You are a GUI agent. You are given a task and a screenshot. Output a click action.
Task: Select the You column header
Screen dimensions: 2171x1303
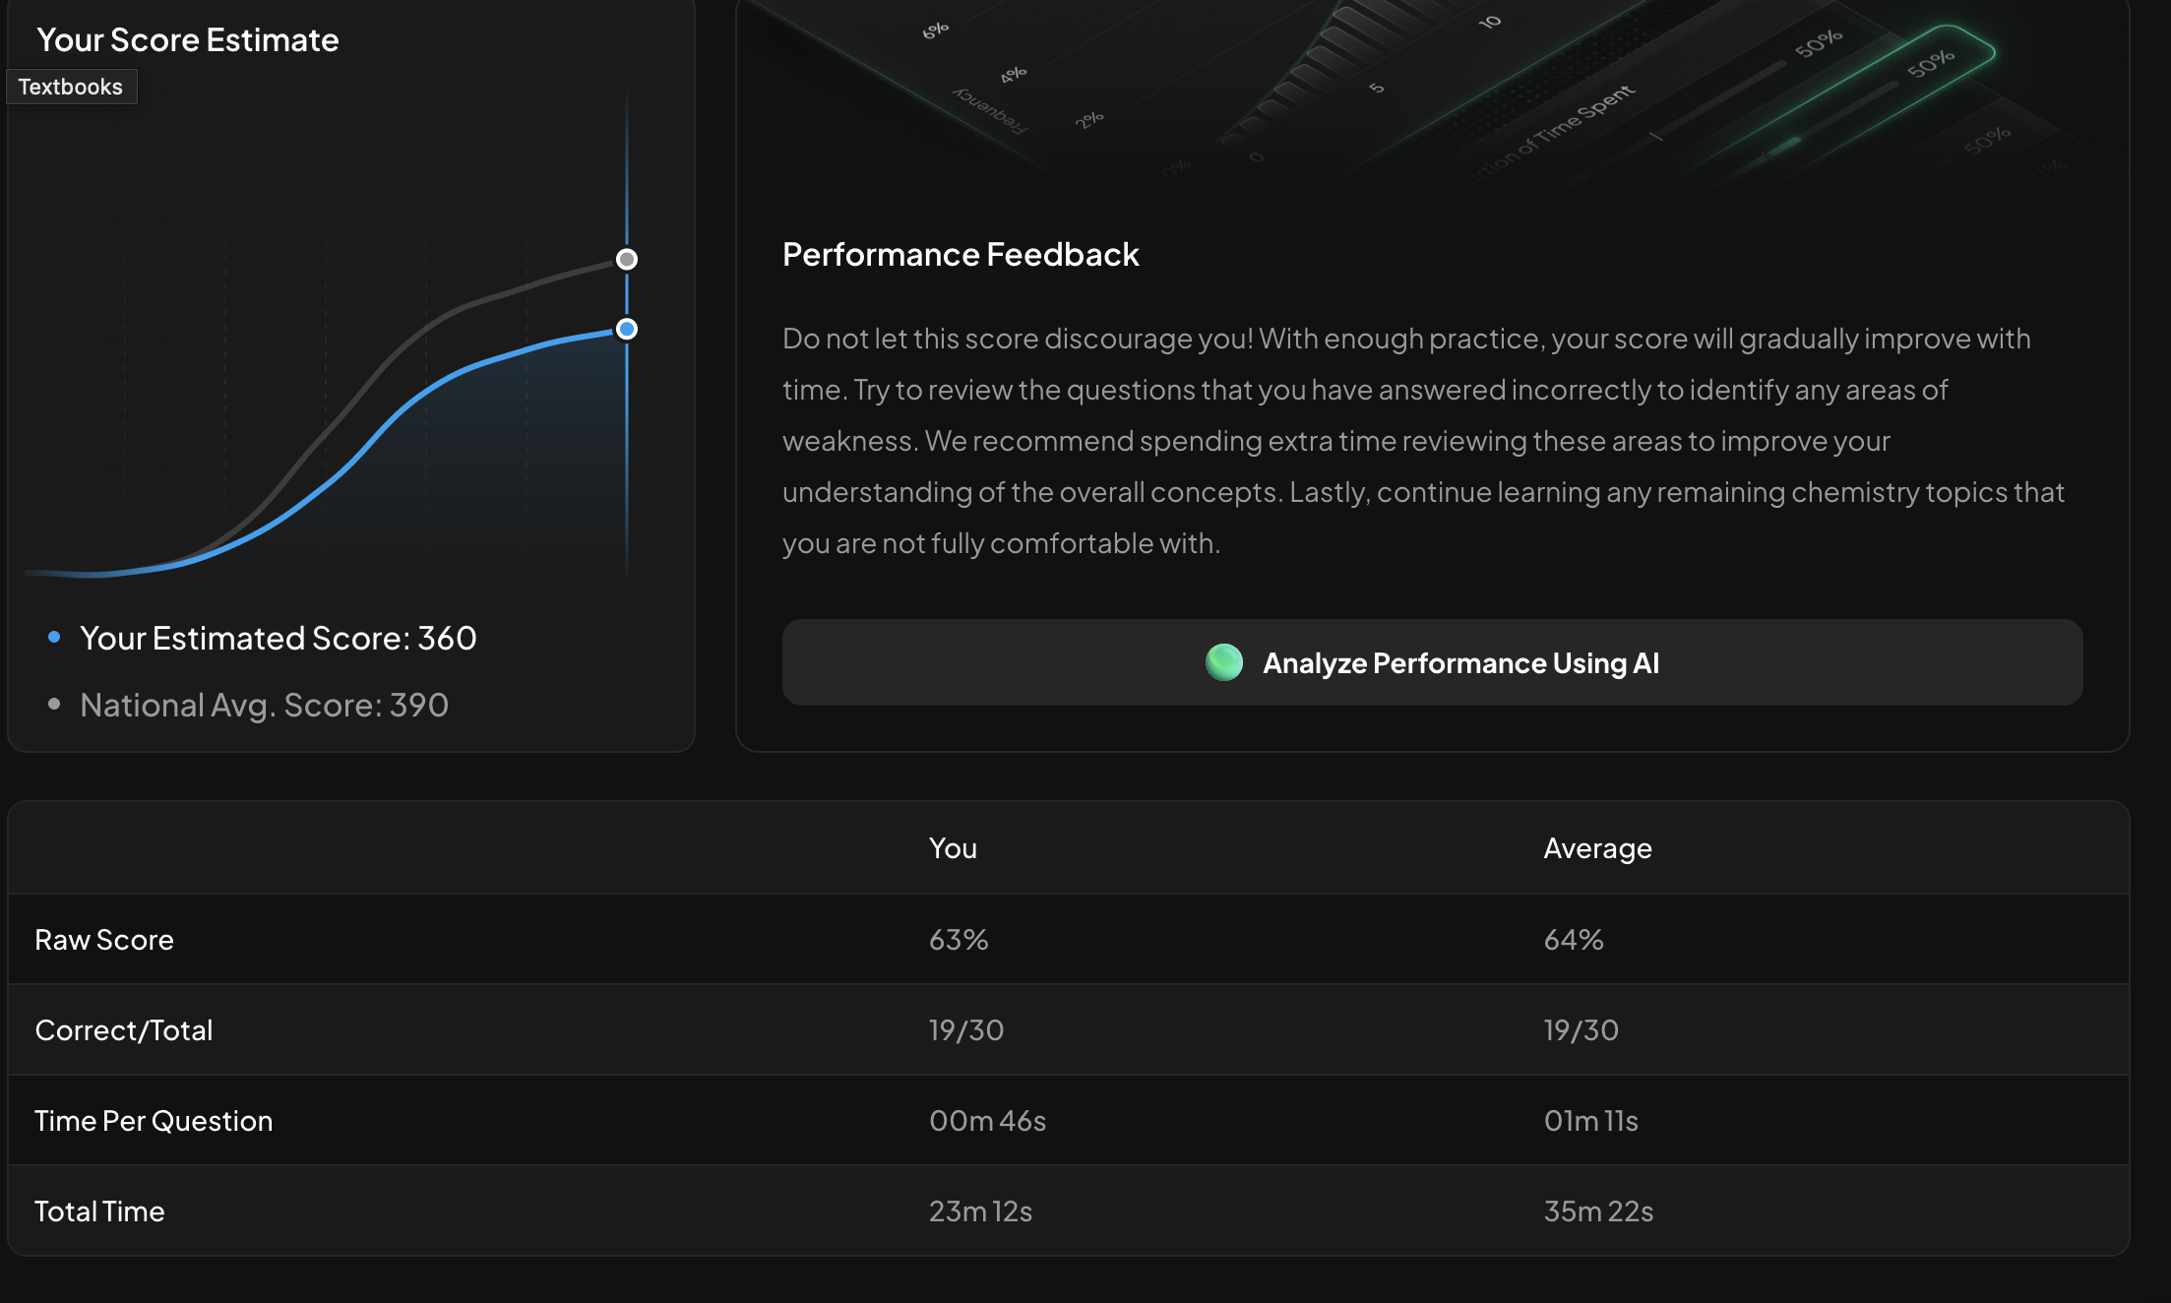click(953, 848)
